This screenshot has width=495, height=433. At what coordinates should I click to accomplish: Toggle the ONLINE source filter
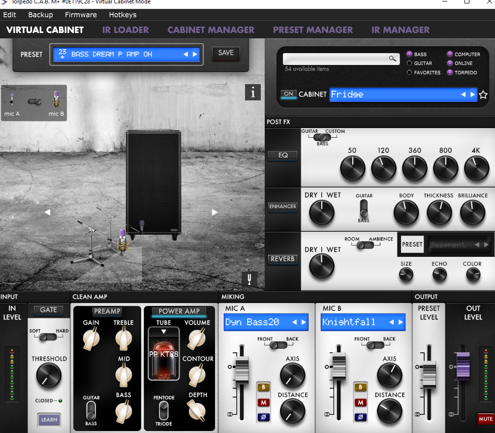450,63
